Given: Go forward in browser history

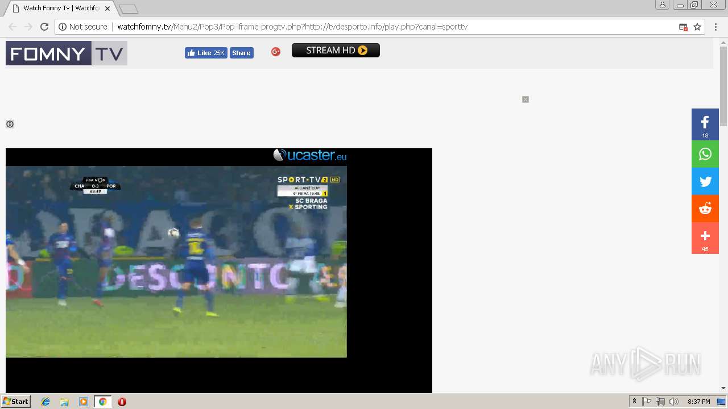Looking at the screenshot, I should (x=28, y=27).
